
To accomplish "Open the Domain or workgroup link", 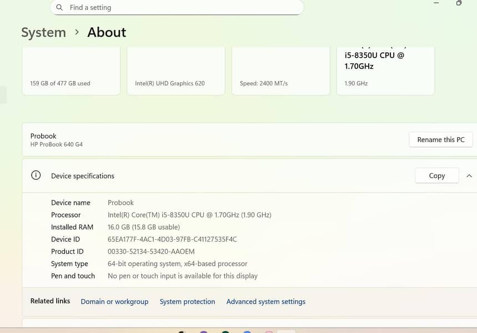I will click(114, 302).
